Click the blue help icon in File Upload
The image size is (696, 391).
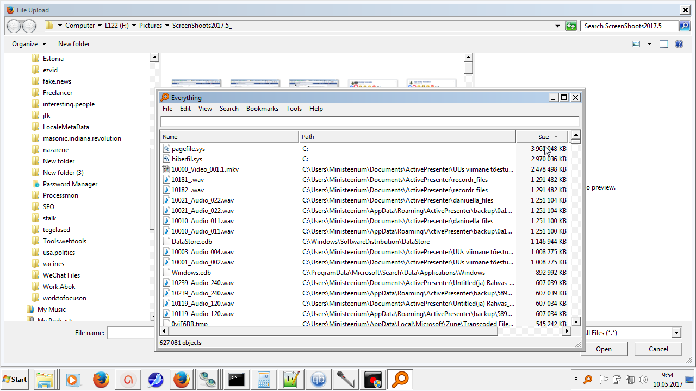(679, 44)
